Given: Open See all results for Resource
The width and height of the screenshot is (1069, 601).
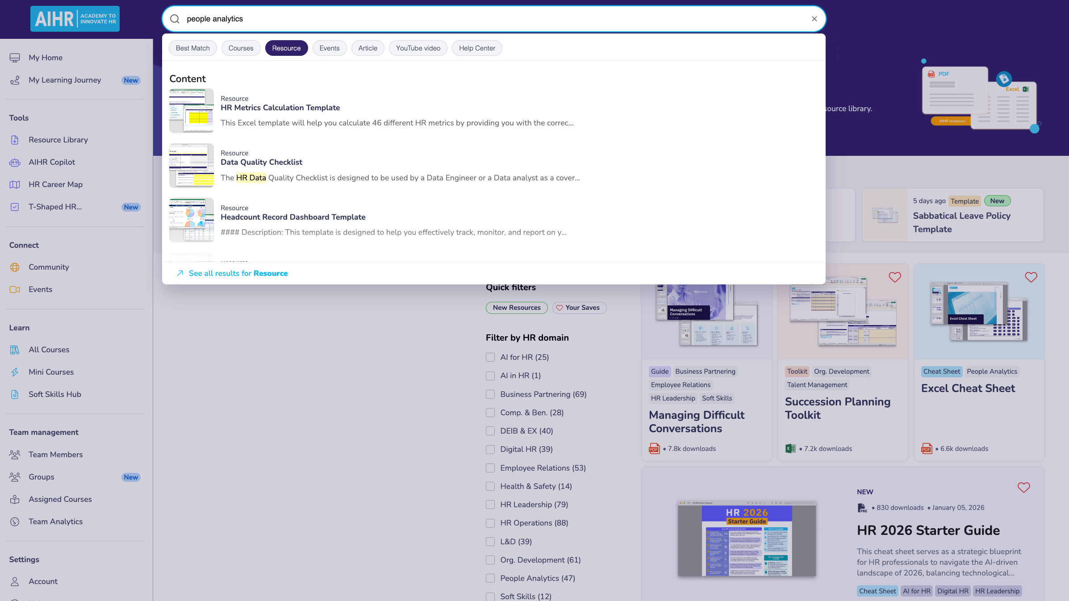Looking at the screenshot, I should point(238,273).
